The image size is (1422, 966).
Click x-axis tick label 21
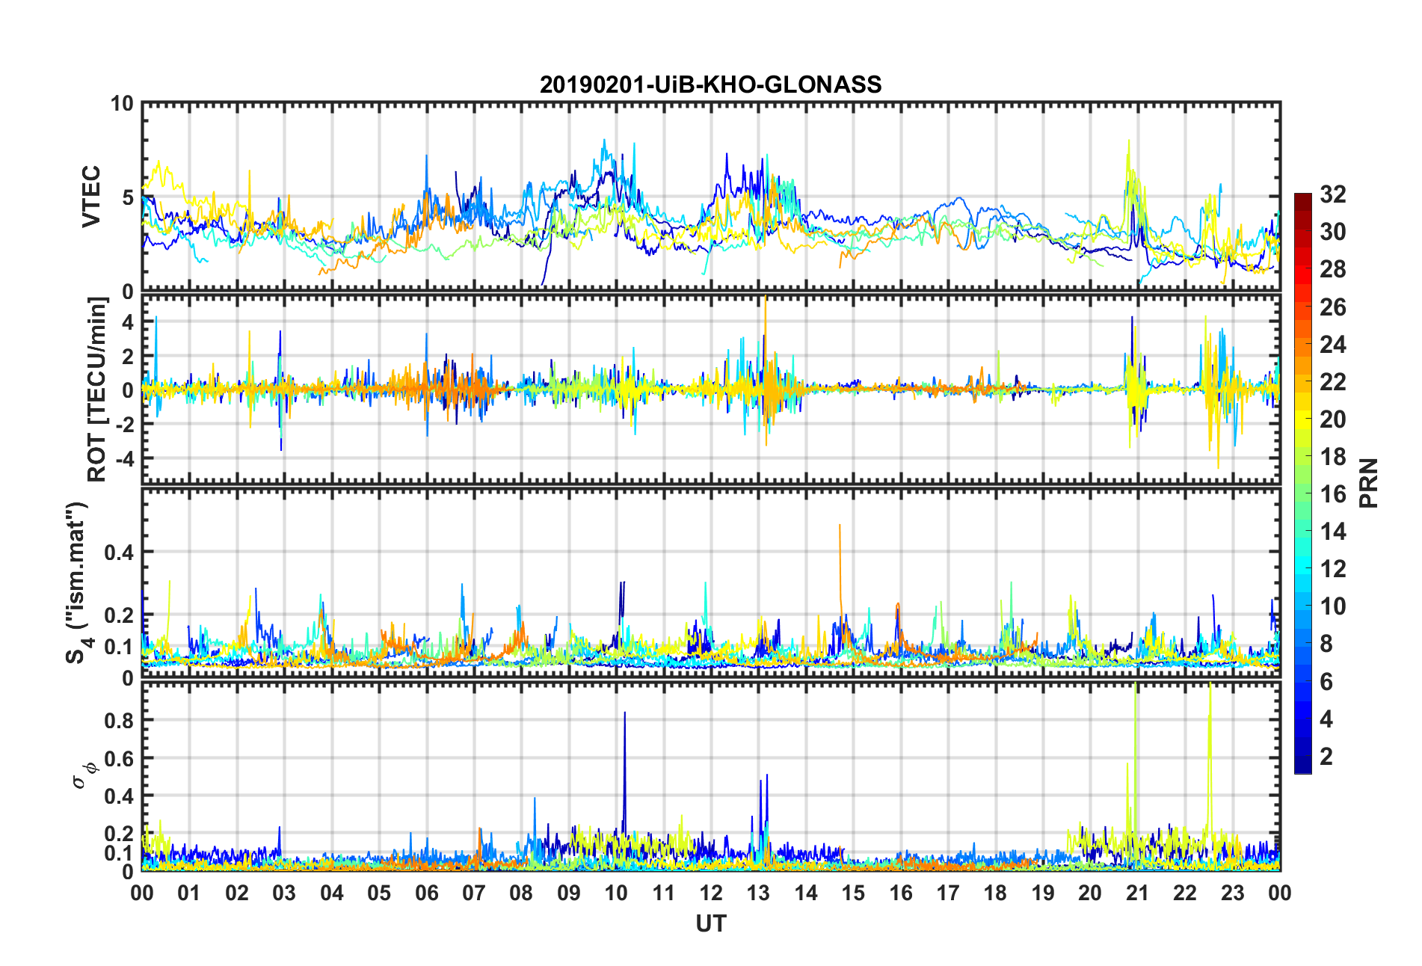(1138, 893)
